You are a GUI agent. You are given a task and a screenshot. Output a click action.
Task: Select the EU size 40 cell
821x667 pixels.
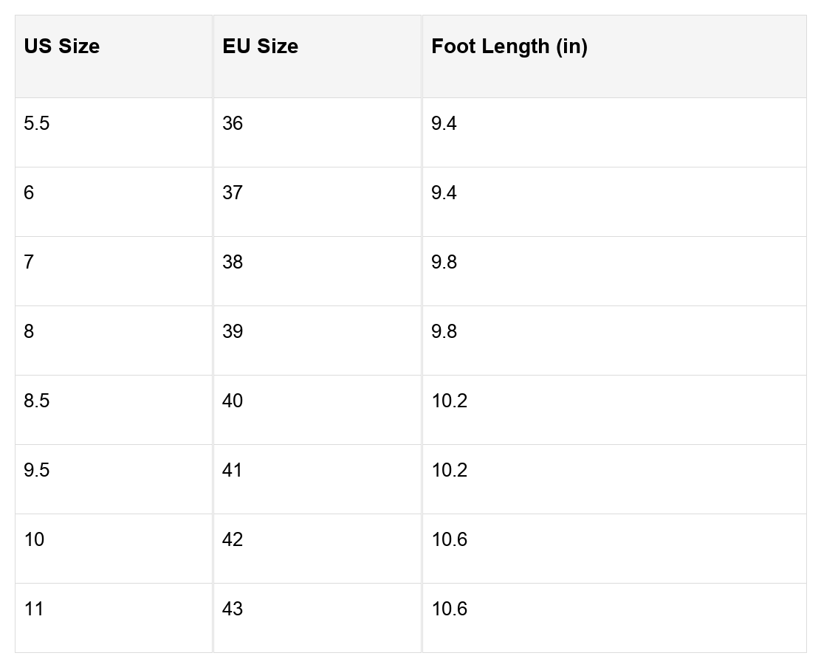pos(317,410)
